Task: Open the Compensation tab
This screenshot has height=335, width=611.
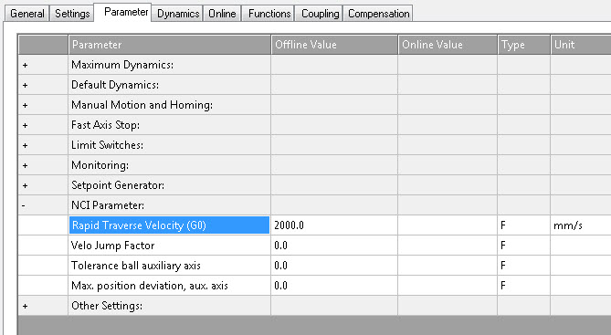Action: click(x=378, y=14)
